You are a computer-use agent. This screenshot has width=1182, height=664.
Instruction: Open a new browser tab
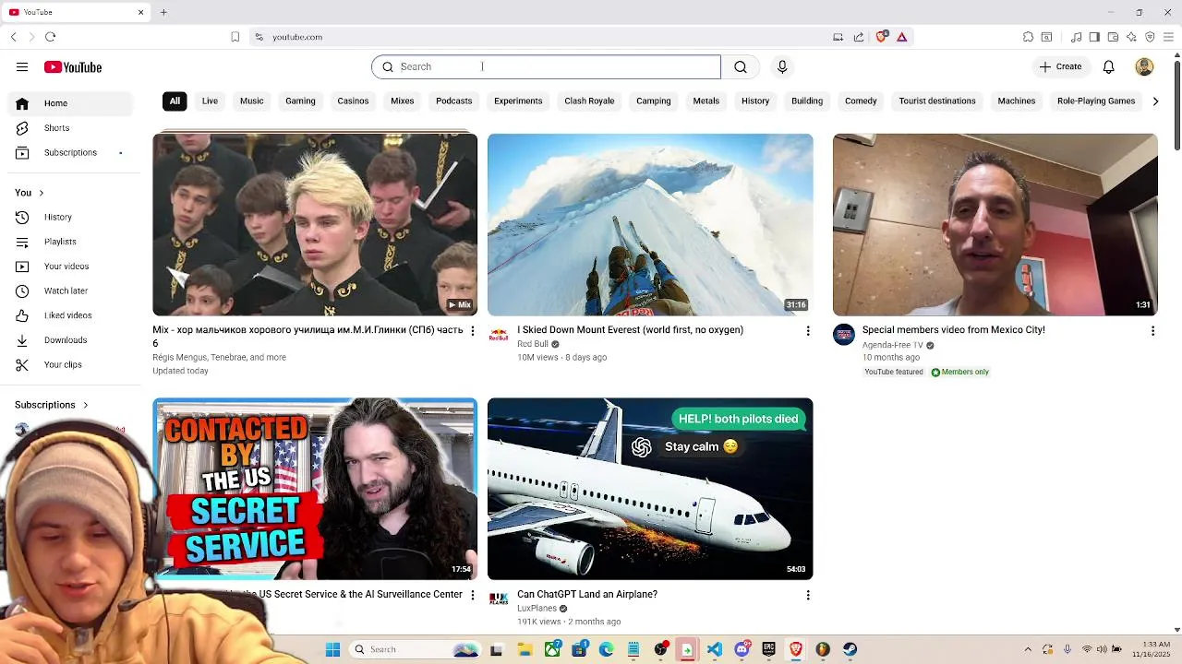tap(163, 12)
